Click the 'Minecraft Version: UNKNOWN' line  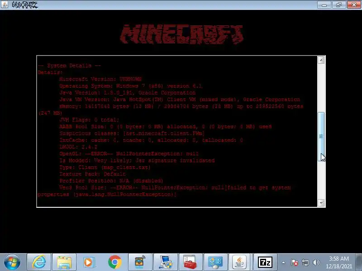point(100,79)
